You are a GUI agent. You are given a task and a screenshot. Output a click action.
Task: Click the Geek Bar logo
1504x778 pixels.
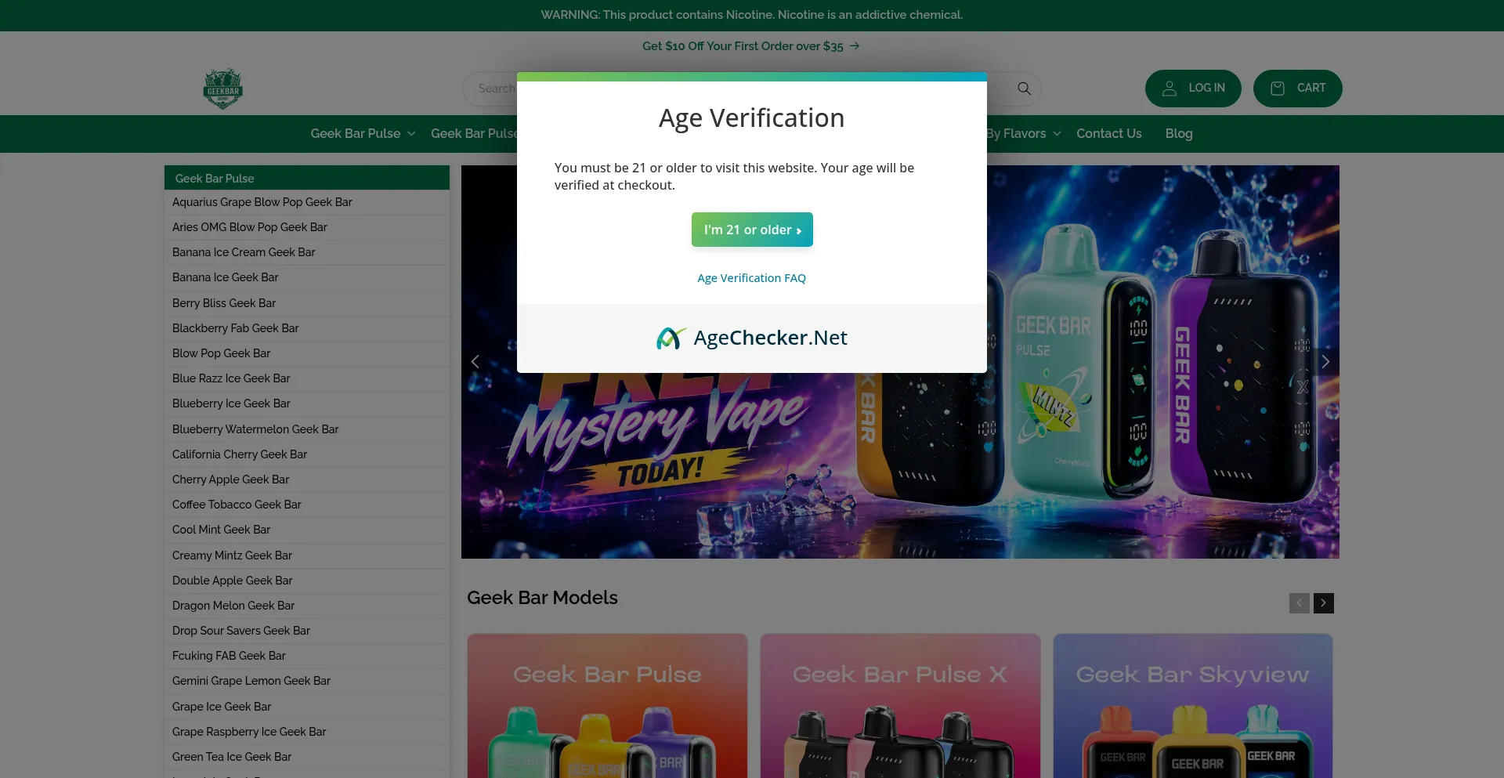[x=222, y=89]
